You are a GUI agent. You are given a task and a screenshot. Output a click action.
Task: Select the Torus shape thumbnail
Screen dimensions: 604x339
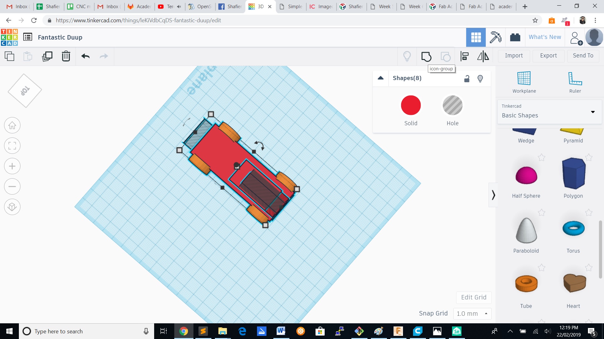pos(573,229)
